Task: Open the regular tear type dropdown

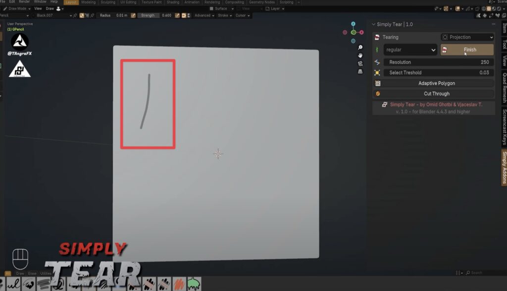Action: pyautogui.click(x=410, y=50)
